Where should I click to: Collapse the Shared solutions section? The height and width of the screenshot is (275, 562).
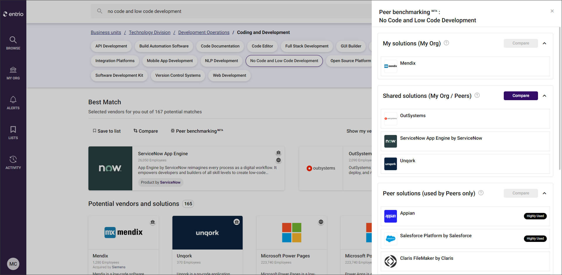pos(544,96)
